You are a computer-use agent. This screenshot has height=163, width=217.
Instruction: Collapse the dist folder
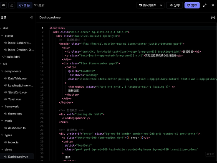click(x=1, y=28)
